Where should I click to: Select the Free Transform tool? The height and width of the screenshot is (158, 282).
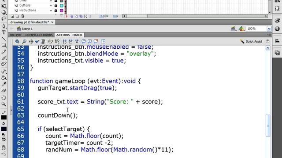(x=4, y=6)
